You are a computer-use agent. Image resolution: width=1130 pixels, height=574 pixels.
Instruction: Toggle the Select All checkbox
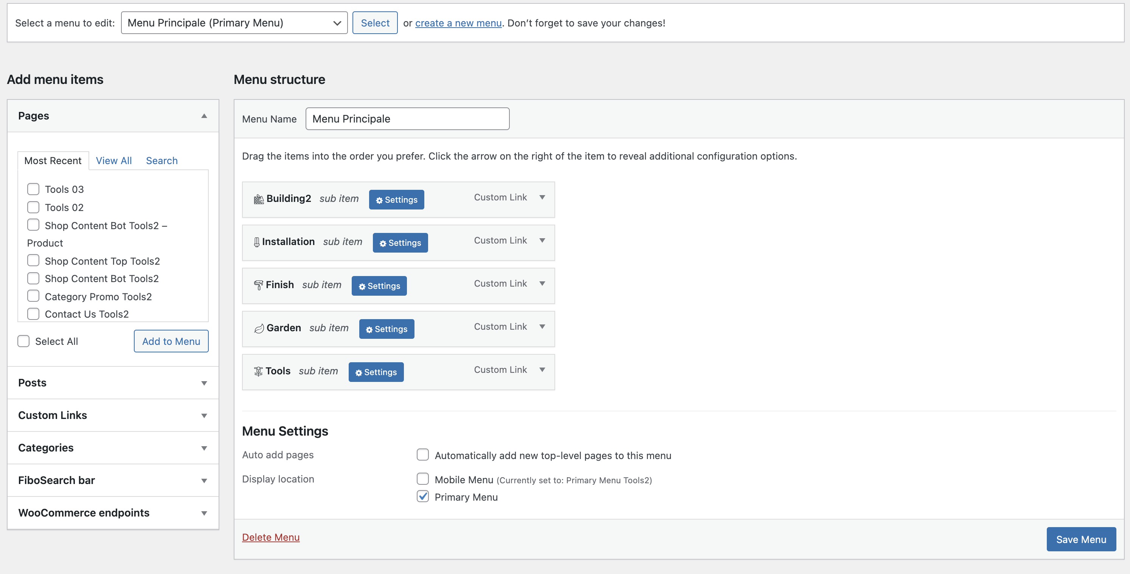24,341
